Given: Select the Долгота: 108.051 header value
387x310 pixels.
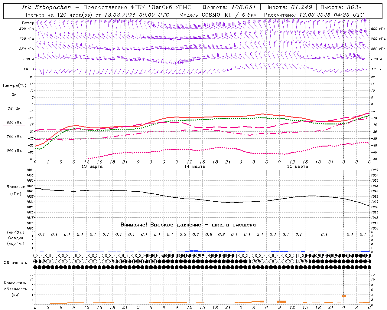Looking at the screenshot, I should point(229,7).
